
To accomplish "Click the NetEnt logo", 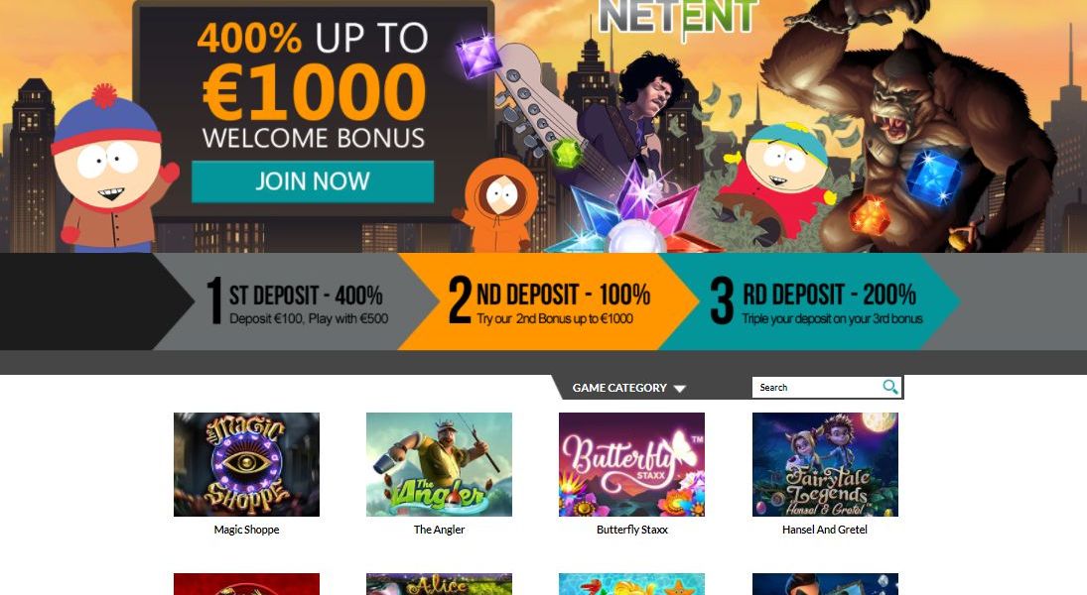I will (677, 17).
